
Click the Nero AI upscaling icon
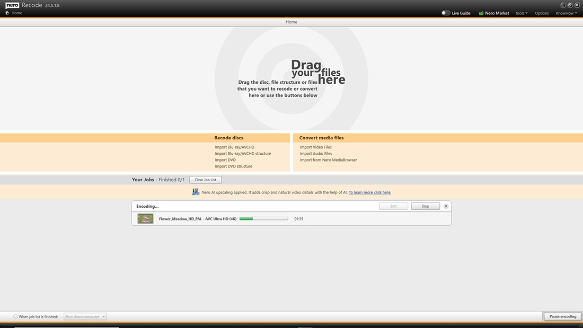click(x=195, y=192)
